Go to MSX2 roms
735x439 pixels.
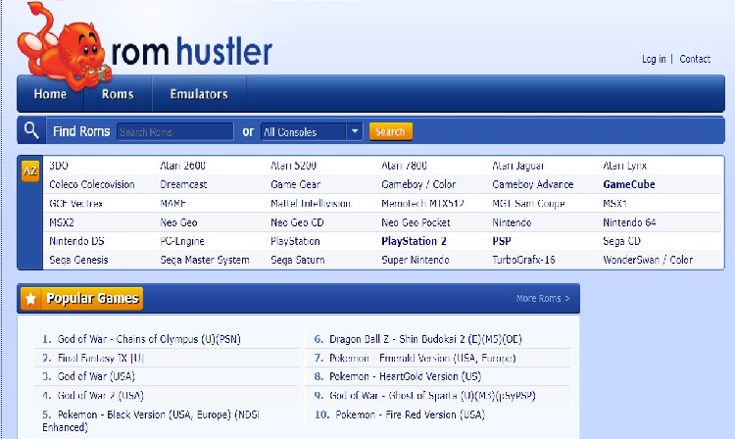tap(62, 222)
